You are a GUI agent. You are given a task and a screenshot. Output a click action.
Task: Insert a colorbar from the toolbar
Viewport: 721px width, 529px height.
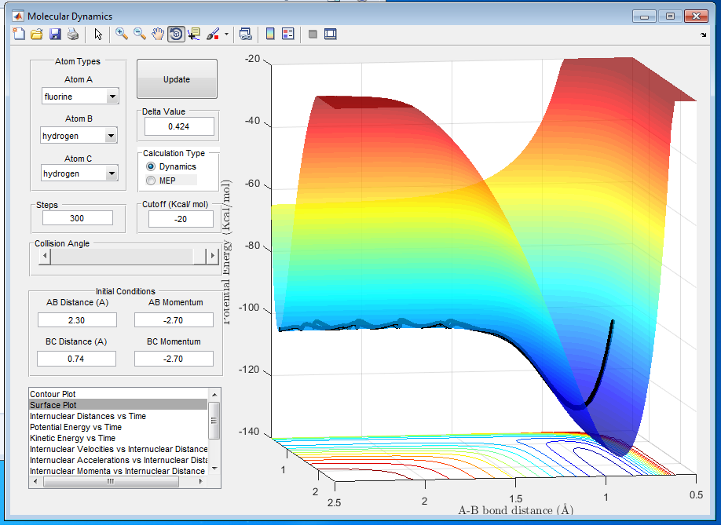pyautogui.click(x=270, y=34)
